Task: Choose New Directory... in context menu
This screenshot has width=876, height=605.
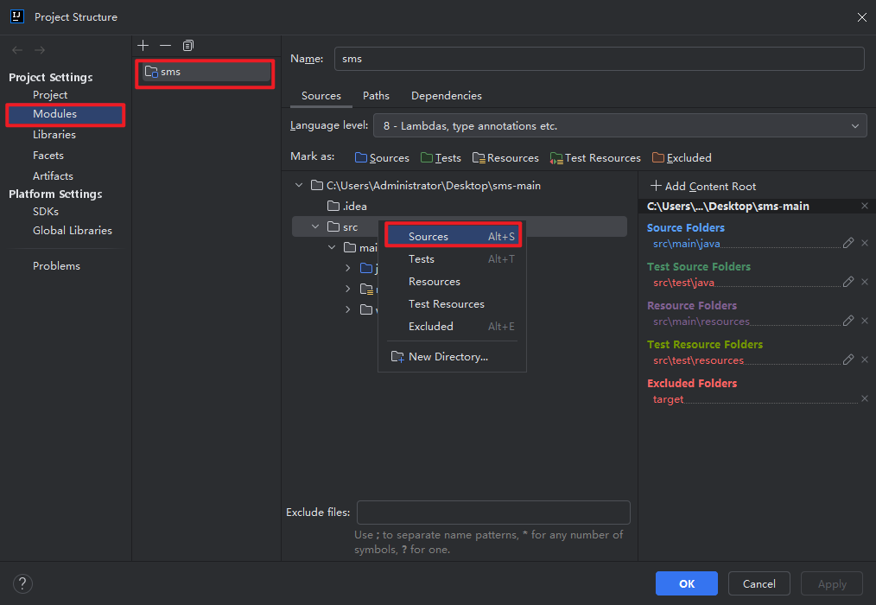Action: [x=453, y=357]
